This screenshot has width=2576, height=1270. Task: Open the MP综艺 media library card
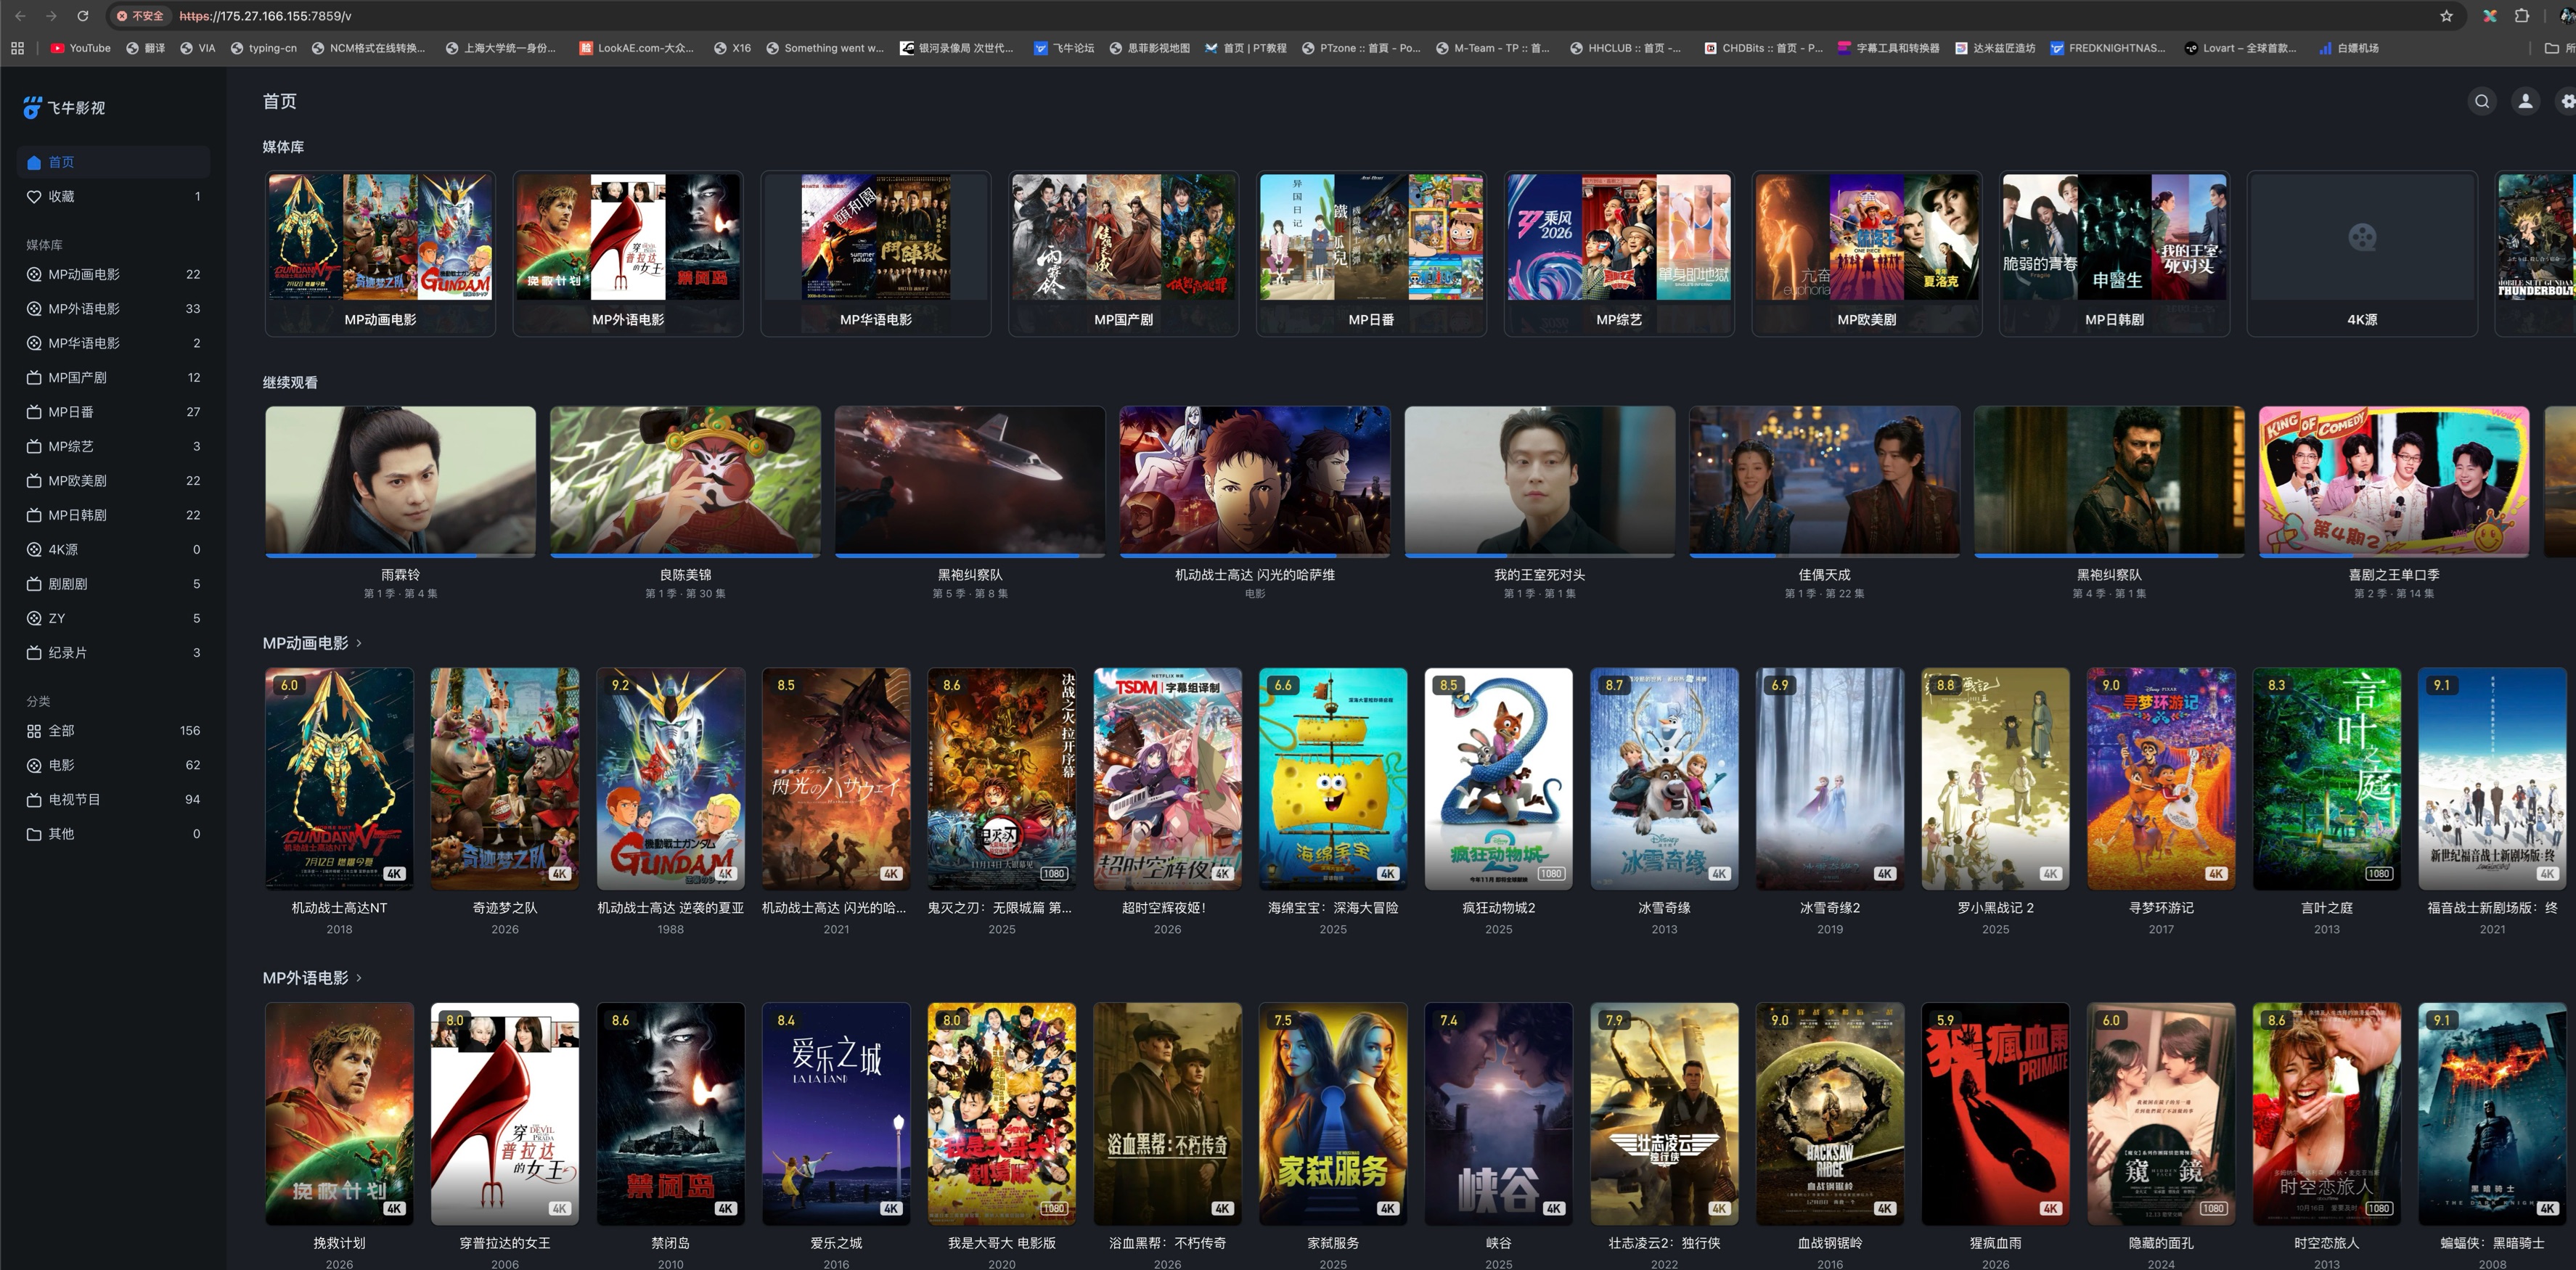coord(1619,253)
